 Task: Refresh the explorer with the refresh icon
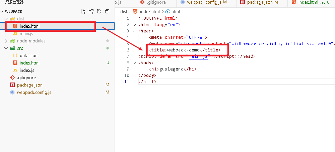(99, 11)
